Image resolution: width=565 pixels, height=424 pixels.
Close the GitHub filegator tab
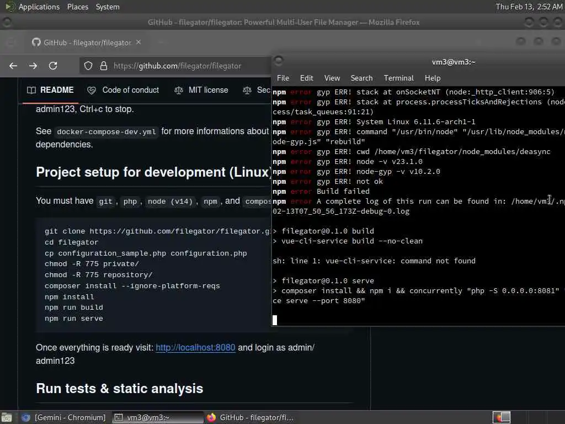(x=138, y=42)
